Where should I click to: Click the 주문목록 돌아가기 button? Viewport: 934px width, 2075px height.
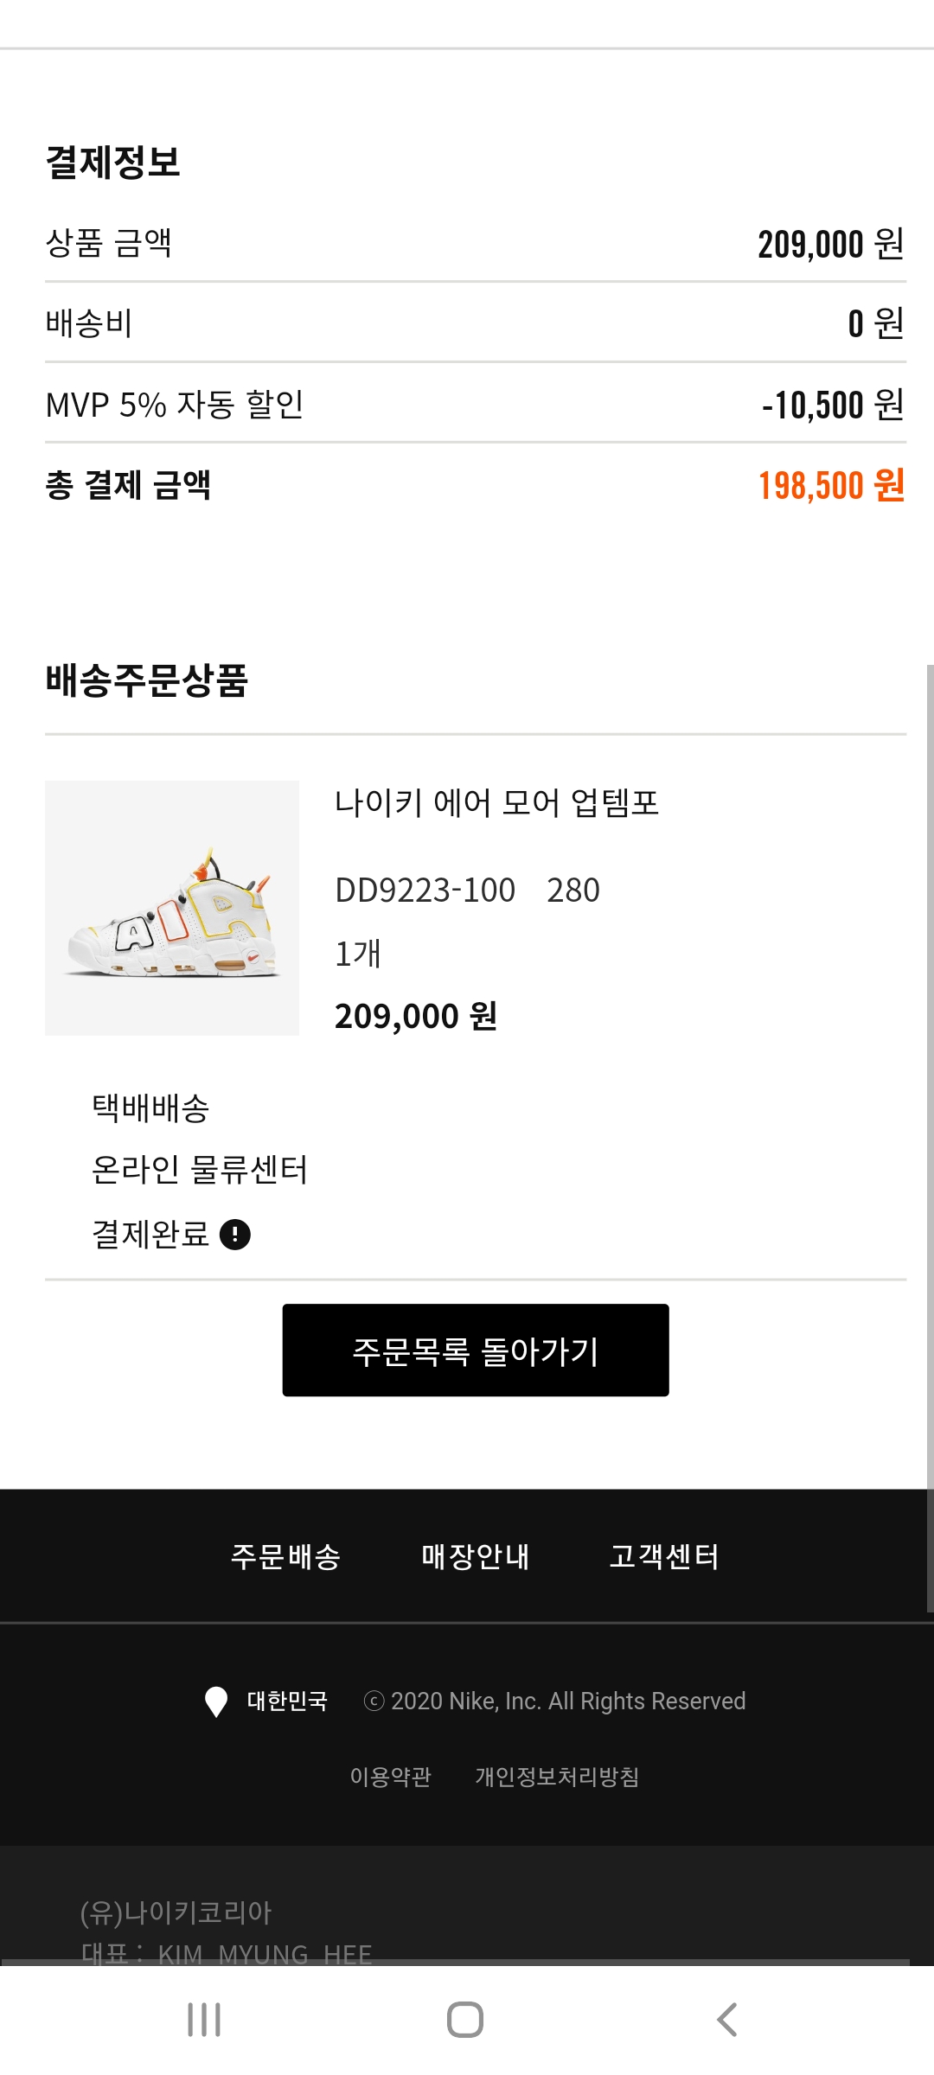click(x=476, y=1350)
